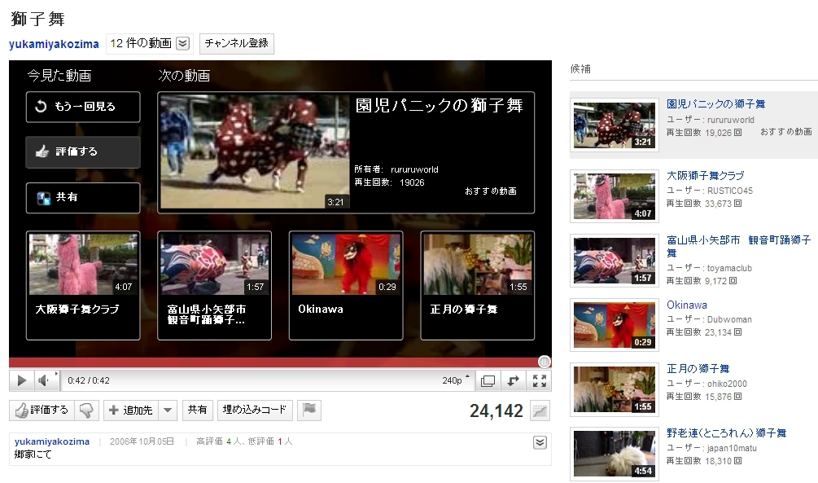The height and width of the screenshot is (483, 818).
Task: Click the sidebar thumbnail with 1:55 duration
Action: pos(615,389)
